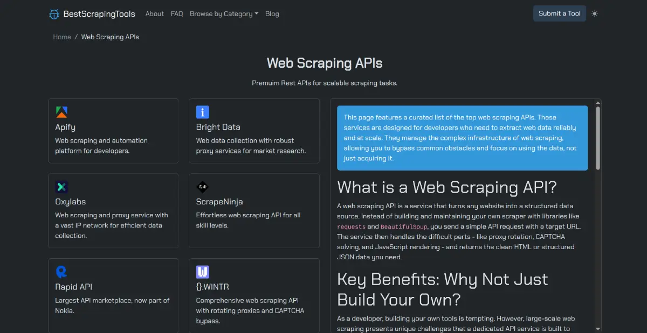Click the Web Scraping APIs breadcrumb
The image size is (647, 333).
[x=110, y=37]
